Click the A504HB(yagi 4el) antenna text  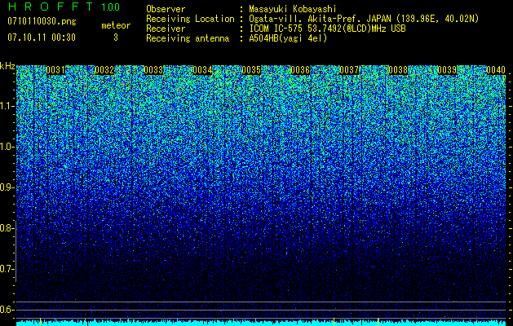[x=288, y=38]
